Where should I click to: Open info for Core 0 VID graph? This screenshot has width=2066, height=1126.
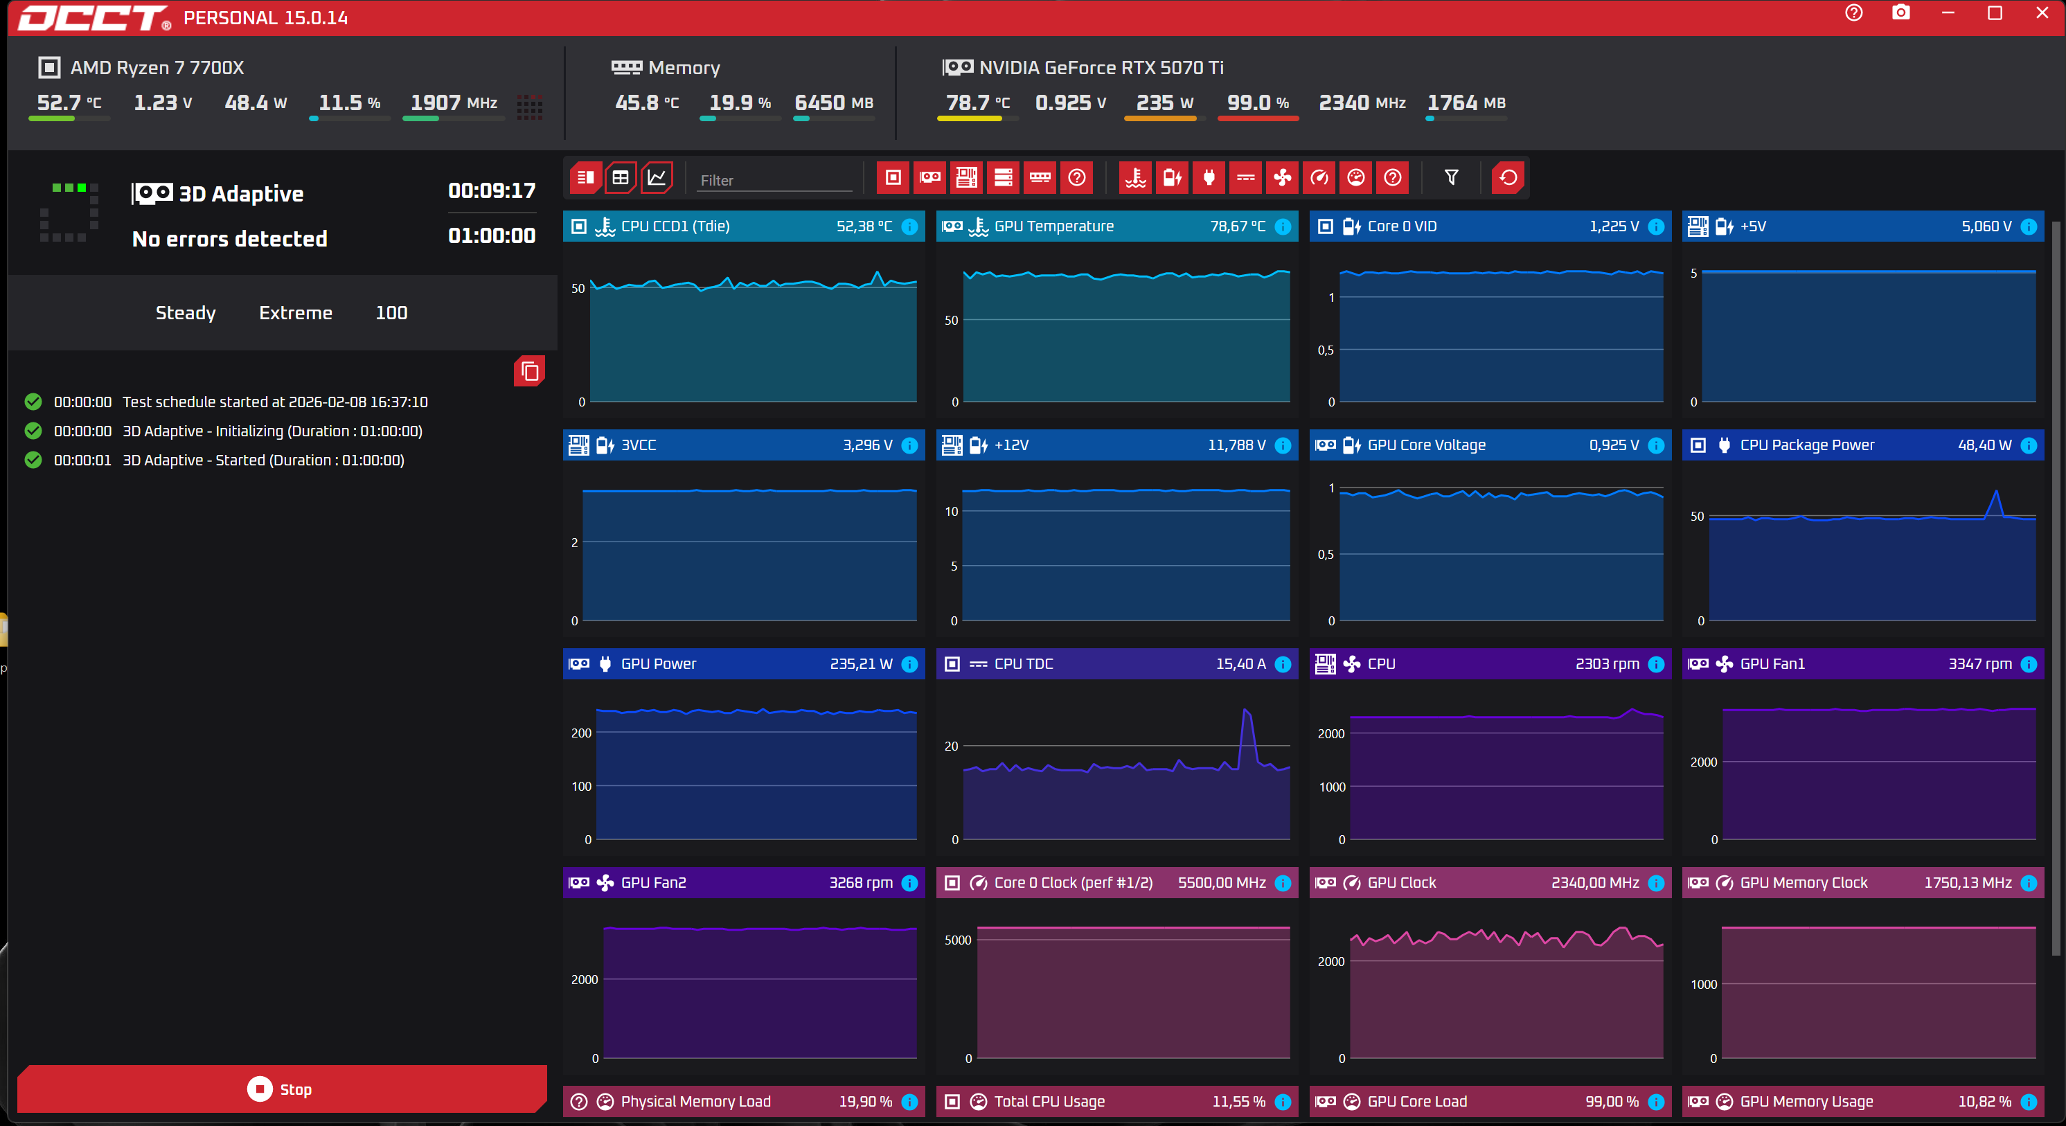point(1656,226)
